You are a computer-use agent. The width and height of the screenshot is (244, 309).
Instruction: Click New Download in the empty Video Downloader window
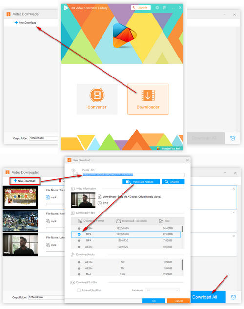click(25, 22)
